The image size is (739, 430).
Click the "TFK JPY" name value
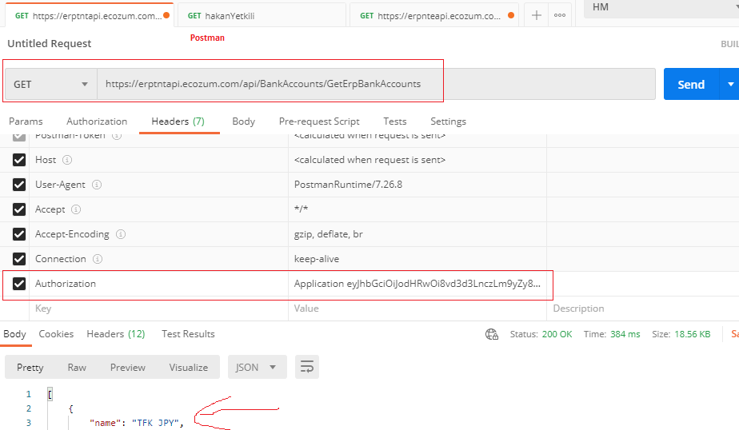point(155,423)
